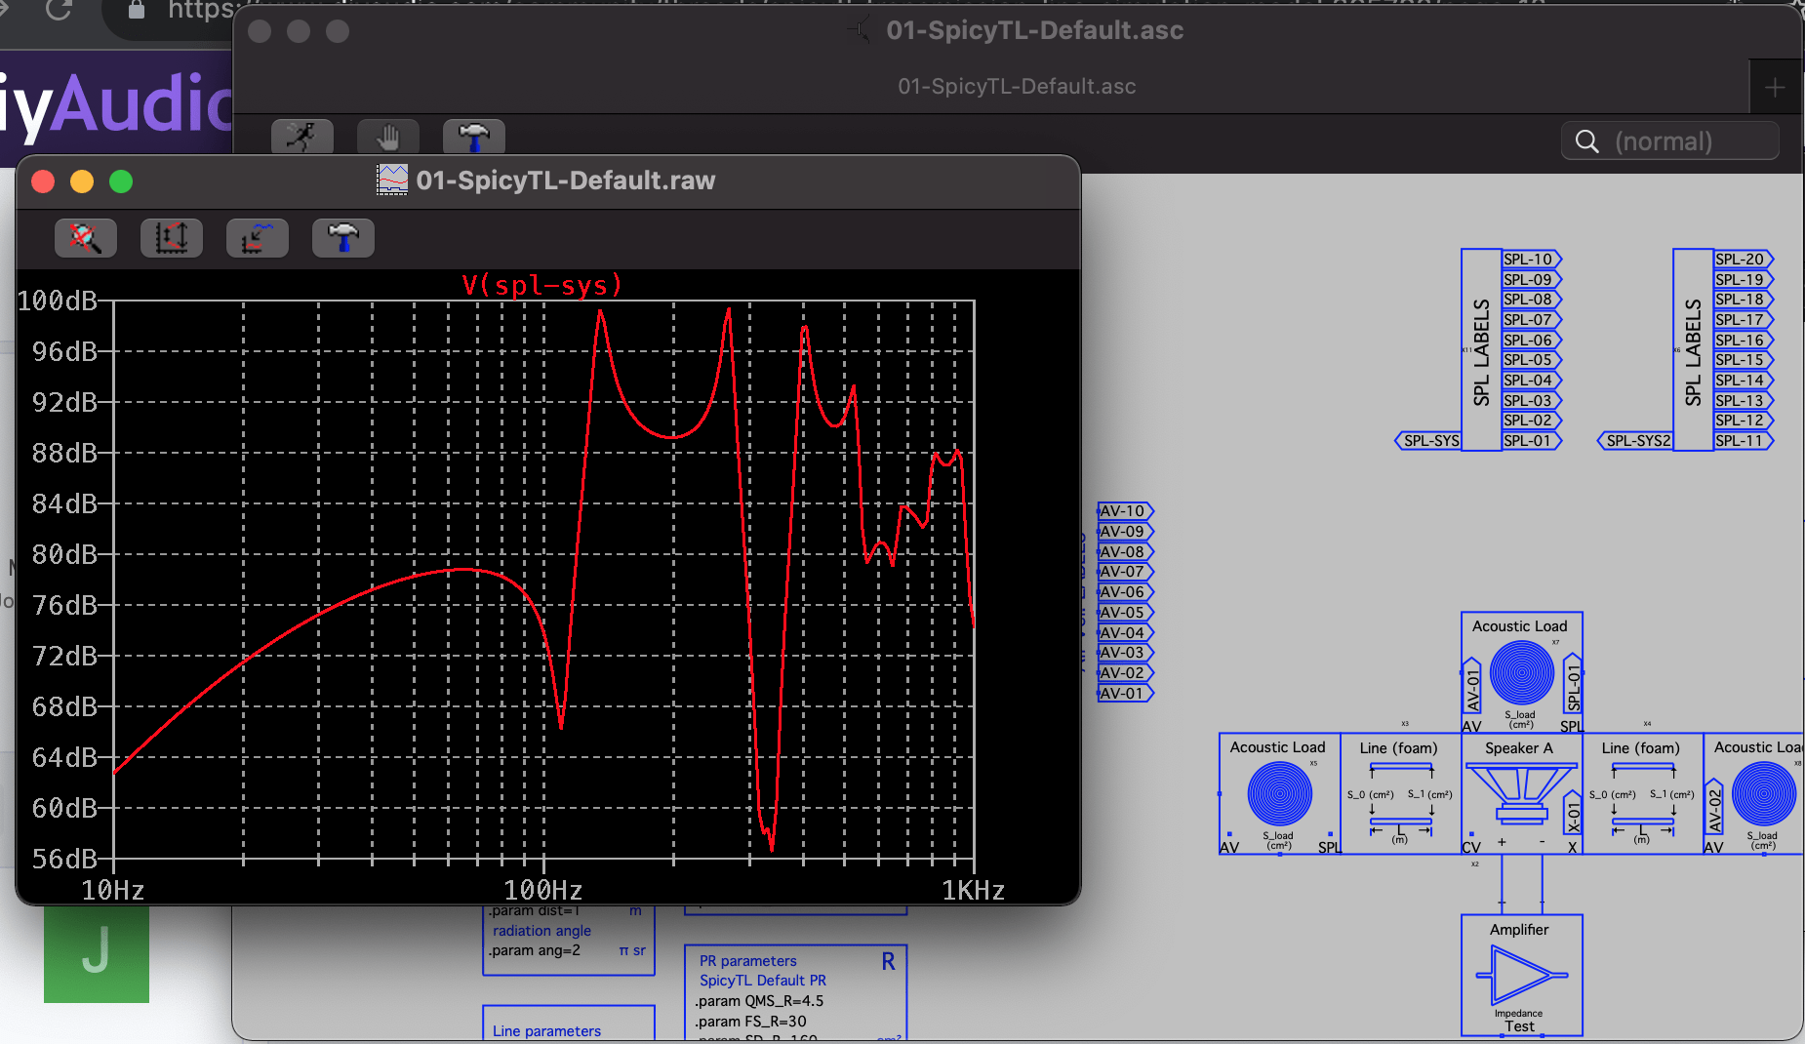The width and height of the screenshot is (1805, 1044).
Task: Click the SPL-10 output label
Action: [x=1532, y=260]
